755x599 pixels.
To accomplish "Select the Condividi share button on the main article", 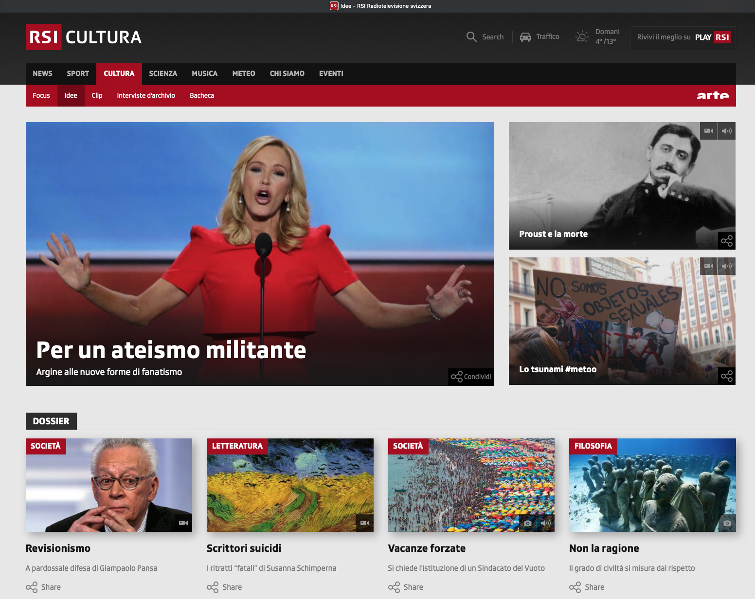I will [470, 376].
